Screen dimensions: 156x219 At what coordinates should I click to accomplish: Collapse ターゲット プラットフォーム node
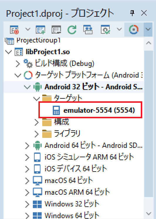(x=18, y=76)
